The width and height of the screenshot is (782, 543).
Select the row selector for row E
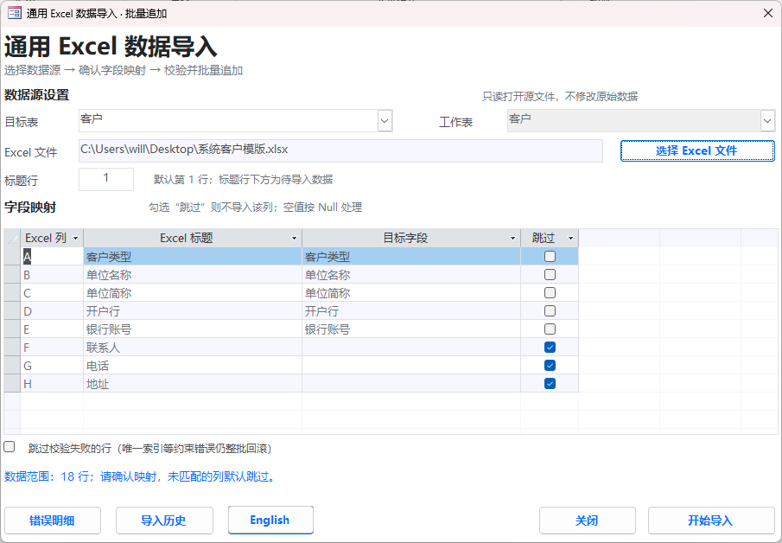12,329
